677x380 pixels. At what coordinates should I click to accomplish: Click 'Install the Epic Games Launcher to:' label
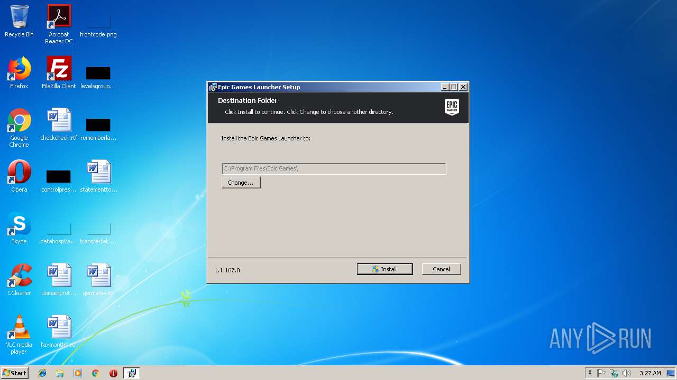(x=266, y=138)
